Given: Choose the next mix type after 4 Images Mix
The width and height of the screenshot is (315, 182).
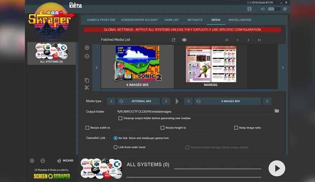Looking at the screenshot, I should tap(267, 101).
